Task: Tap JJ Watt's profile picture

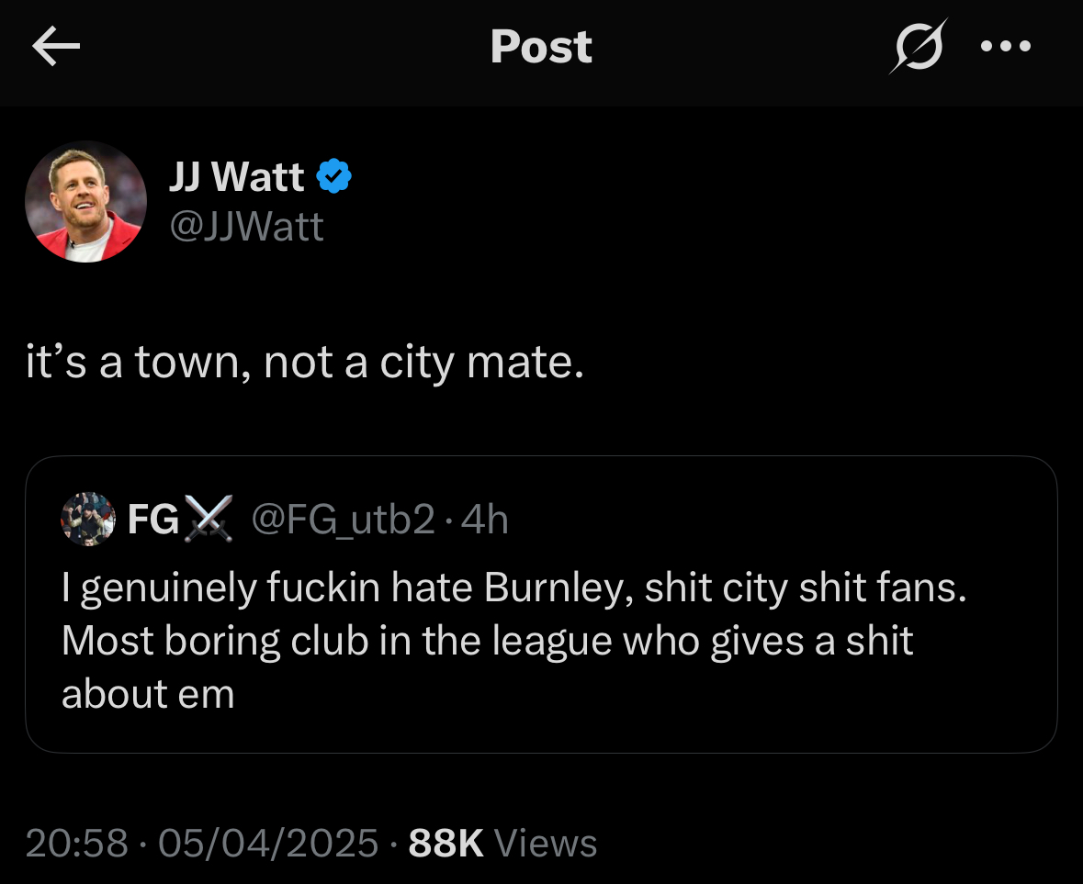Action: [x=85, y=202]
